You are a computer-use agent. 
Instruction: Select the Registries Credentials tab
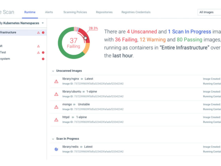click(136, 12)
